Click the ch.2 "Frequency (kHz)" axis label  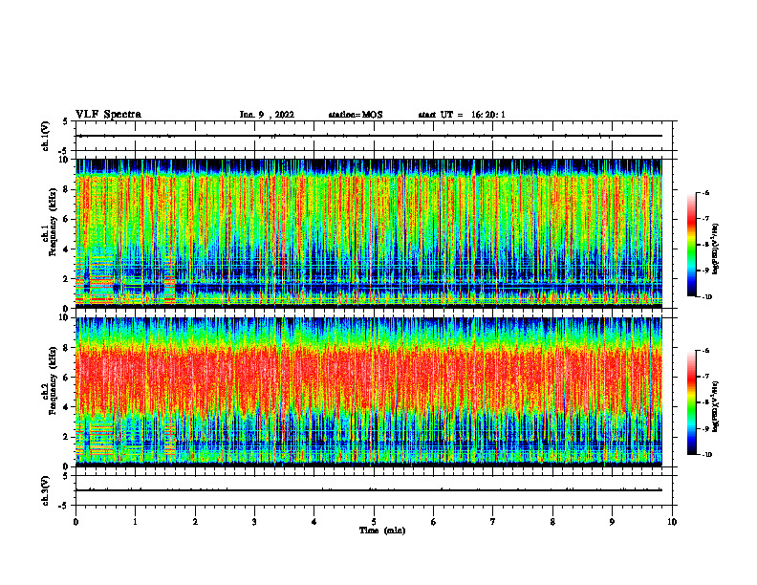(54, 380)
